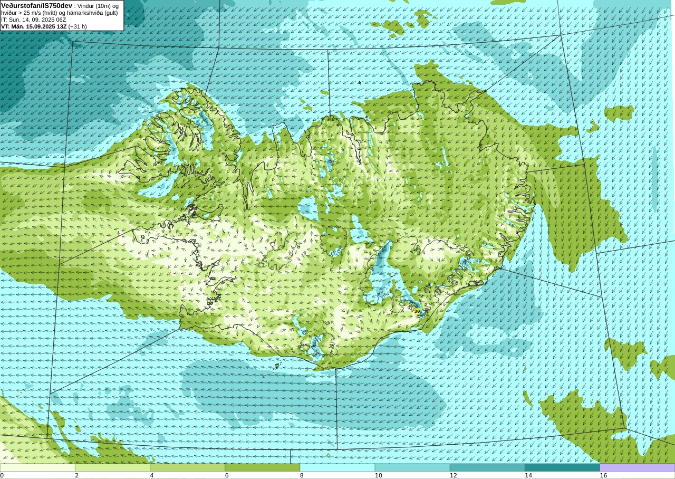
Task: Click the legend value 8
Action: [x=302, y=475]
